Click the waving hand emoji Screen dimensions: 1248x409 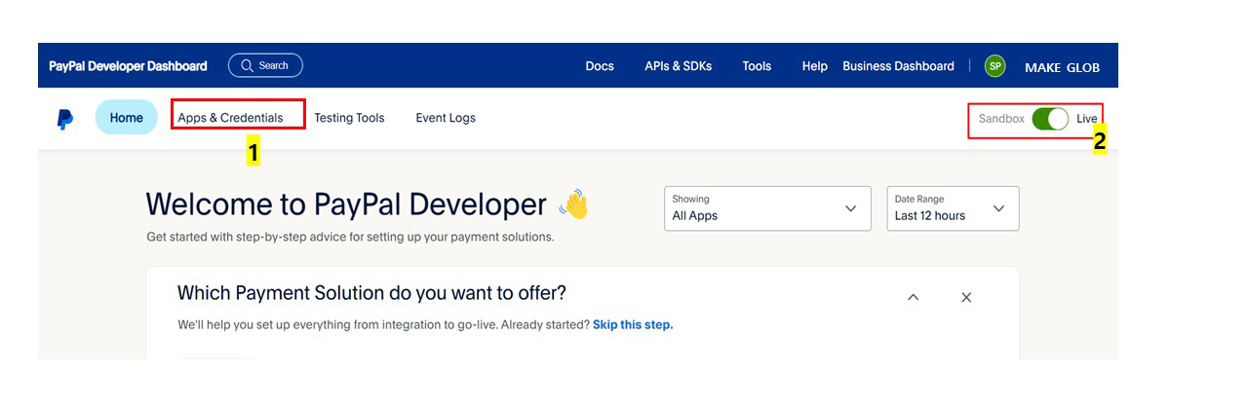(x=574, y=204)
